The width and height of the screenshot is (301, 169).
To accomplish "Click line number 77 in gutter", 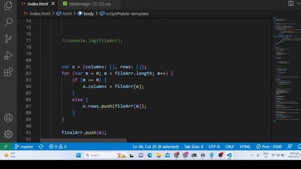I will pos(28,40).
